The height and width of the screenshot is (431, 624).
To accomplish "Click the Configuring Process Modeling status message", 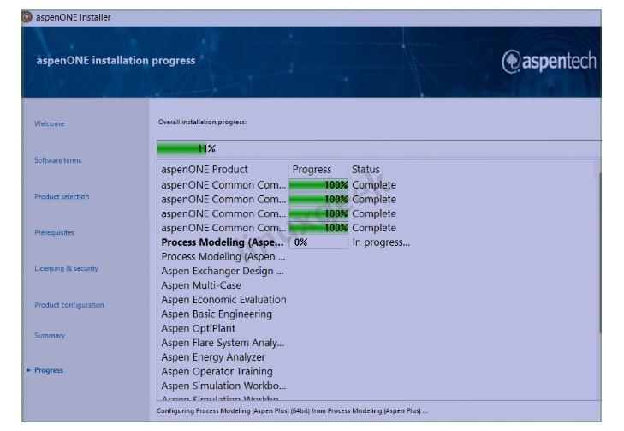I will click(292, 410).
